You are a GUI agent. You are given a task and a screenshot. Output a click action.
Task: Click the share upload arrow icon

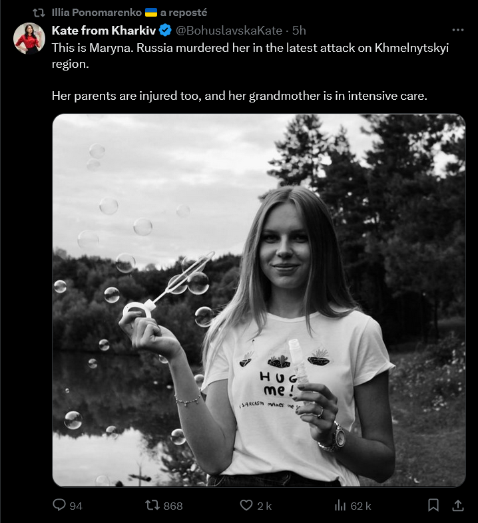click(457, 506)
